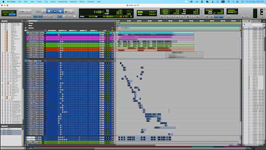Viewport: 266px width, 150px height.
Task: Open the Setup menu
Action: [82, 2]
